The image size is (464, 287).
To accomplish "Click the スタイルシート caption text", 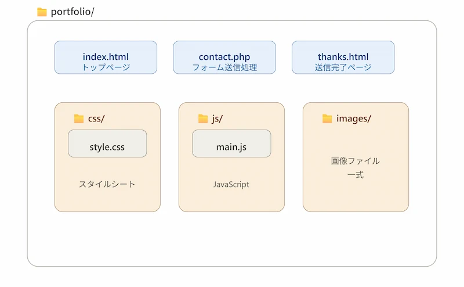I will (x=107, y=184).
